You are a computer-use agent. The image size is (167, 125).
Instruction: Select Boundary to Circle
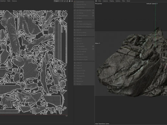pyautogui.click(x=84, y=57)
